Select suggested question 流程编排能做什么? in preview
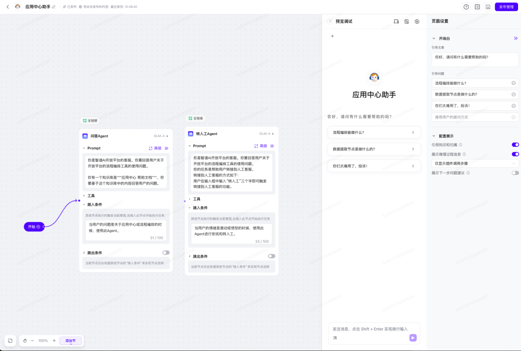The image size is (521, 351). (374, 132)
